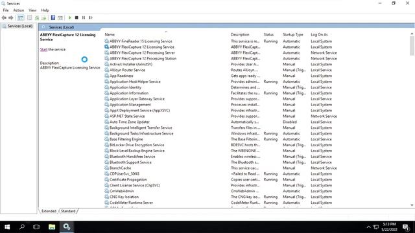Click gear icon of ActiveX Installer (AxInstSV)
The width and height of the screenshot is (415, 233).
click(106, 64)
